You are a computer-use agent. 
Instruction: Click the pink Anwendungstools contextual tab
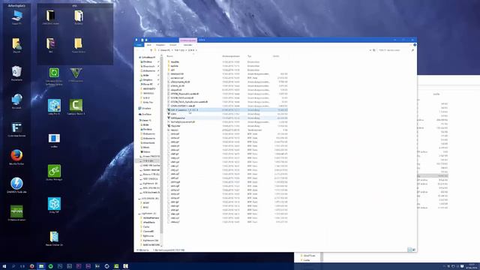coord(188,40)
